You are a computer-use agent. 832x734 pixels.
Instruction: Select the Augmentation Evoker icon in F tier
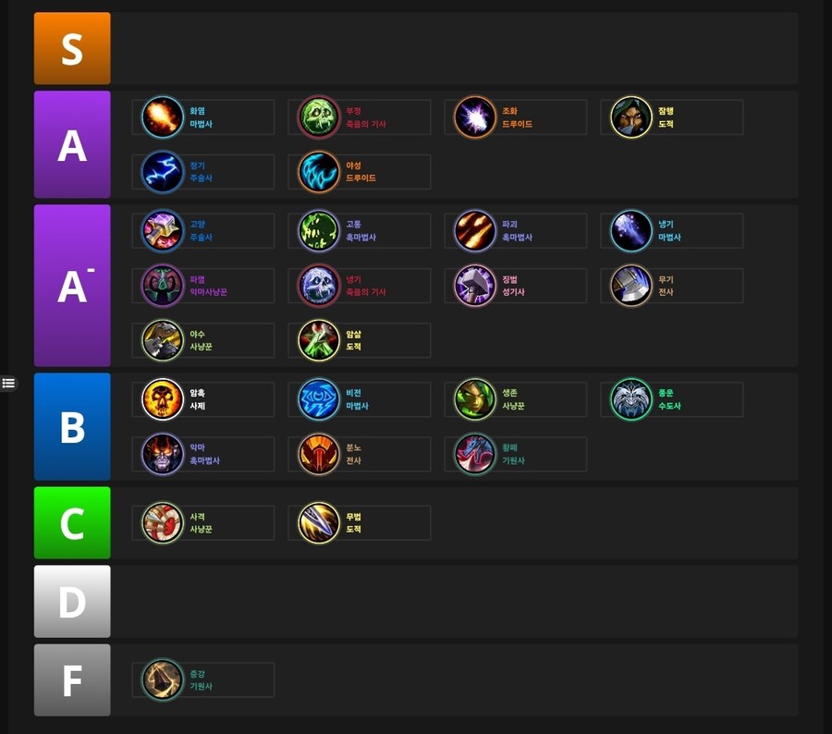[163, 679]
